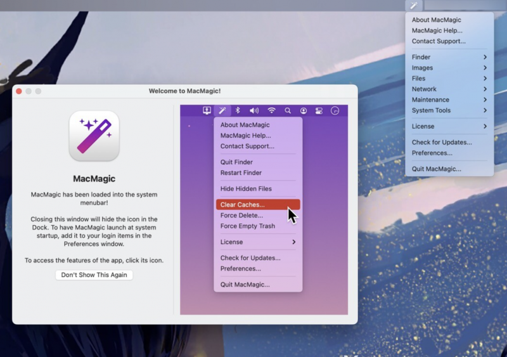Click the Don't Show This Again button
Viewport: 507px width, 357px height.
(94, 275)
